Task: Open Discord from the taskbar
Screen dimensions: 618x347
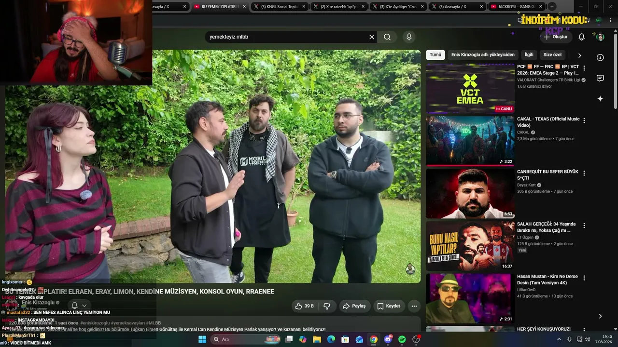Action: 388,339
